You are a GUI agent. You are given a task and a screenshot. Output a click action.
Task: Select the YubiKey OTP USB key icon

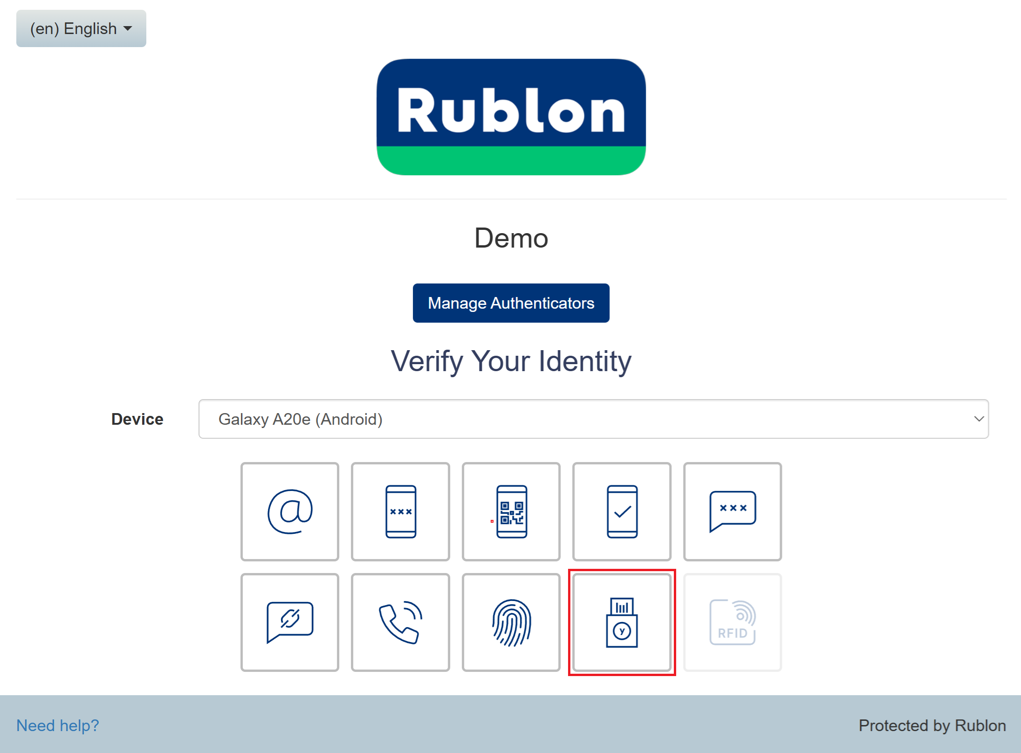(x=622, y=622)
